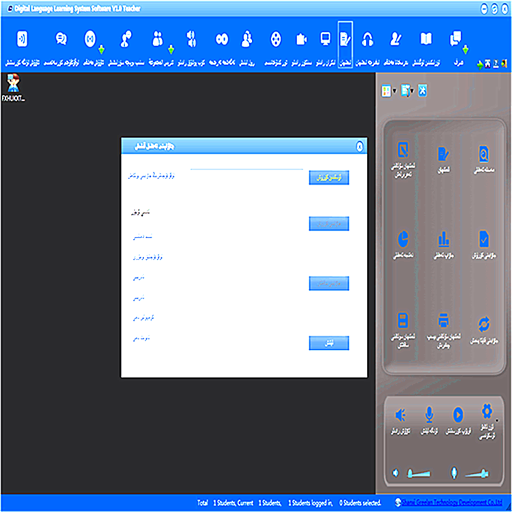Click the headphones icon in the top toolbar
Viewport: 512px width, 512px height.
tap(368, 39)
